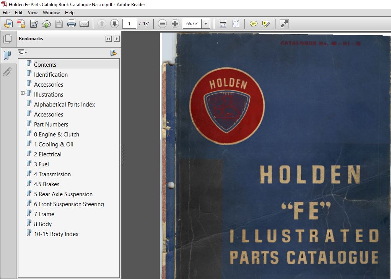Open the bookmark options dropdown menu

pos(23,53)
